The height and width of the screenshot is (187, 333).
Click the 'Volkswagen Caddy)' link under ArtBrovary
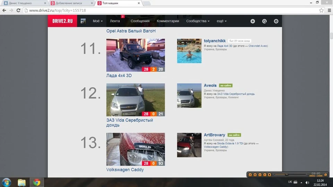tap(216, 147)
